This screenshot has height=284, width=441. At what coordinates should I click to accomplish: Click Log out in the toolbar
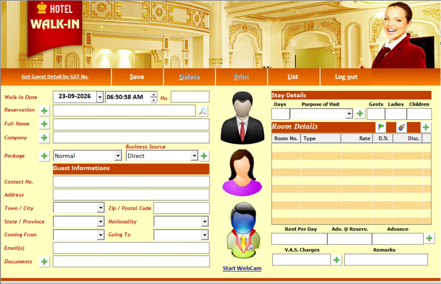[x=346, y=77]
